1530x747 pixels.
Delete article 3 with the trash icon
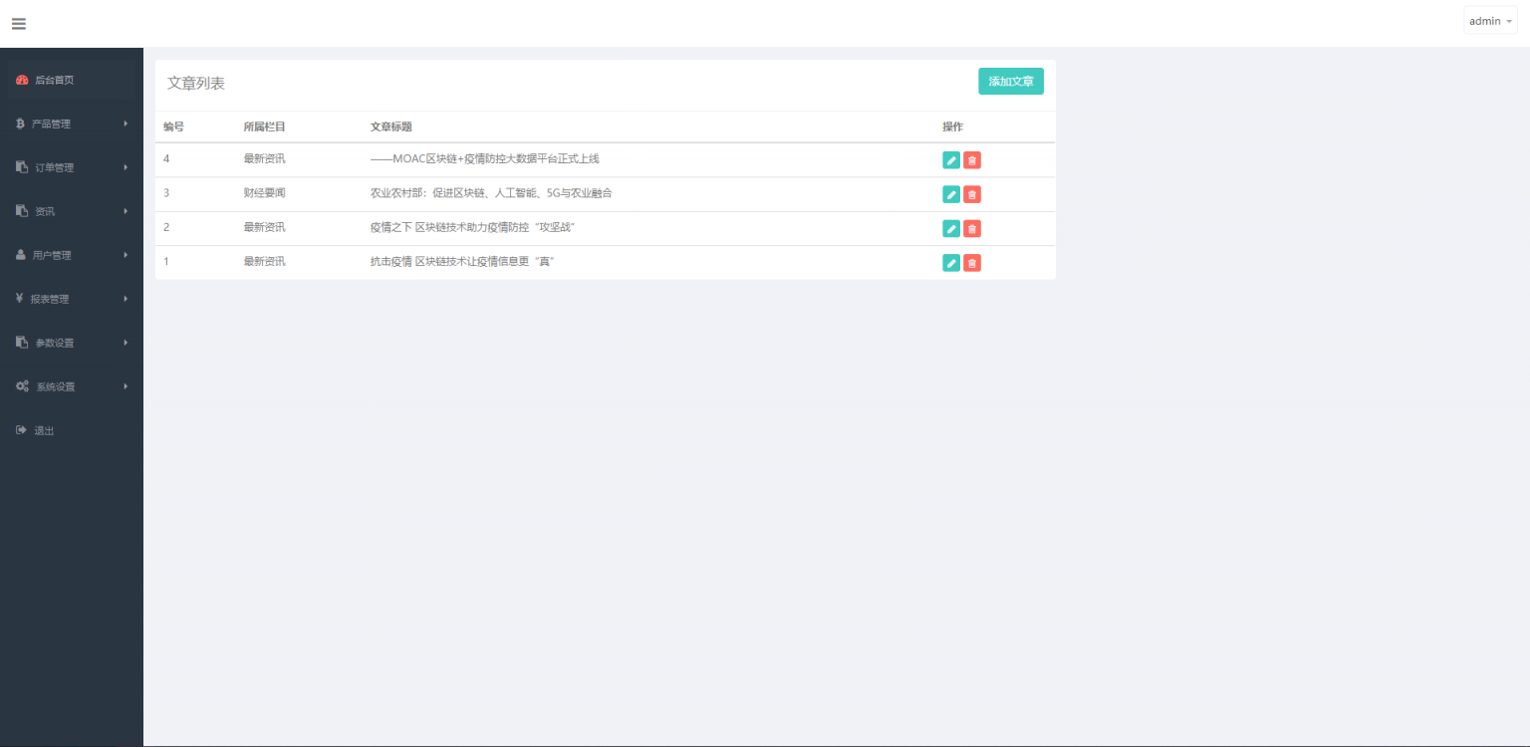[972, 194]
